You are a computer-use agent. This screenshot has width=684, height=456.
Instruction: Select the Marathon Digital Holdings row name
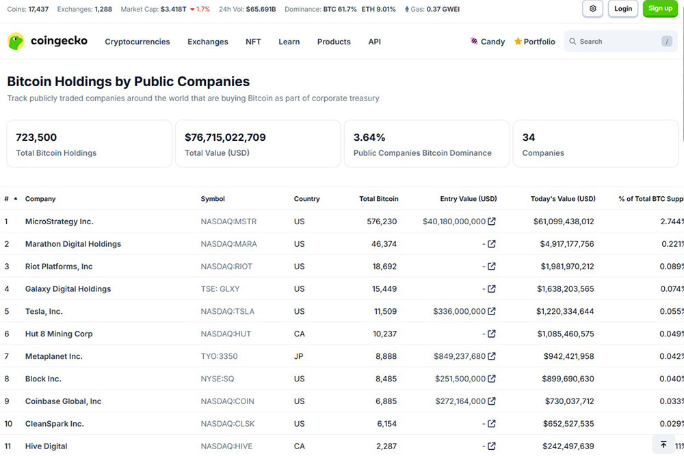click(x=73, y=244)
